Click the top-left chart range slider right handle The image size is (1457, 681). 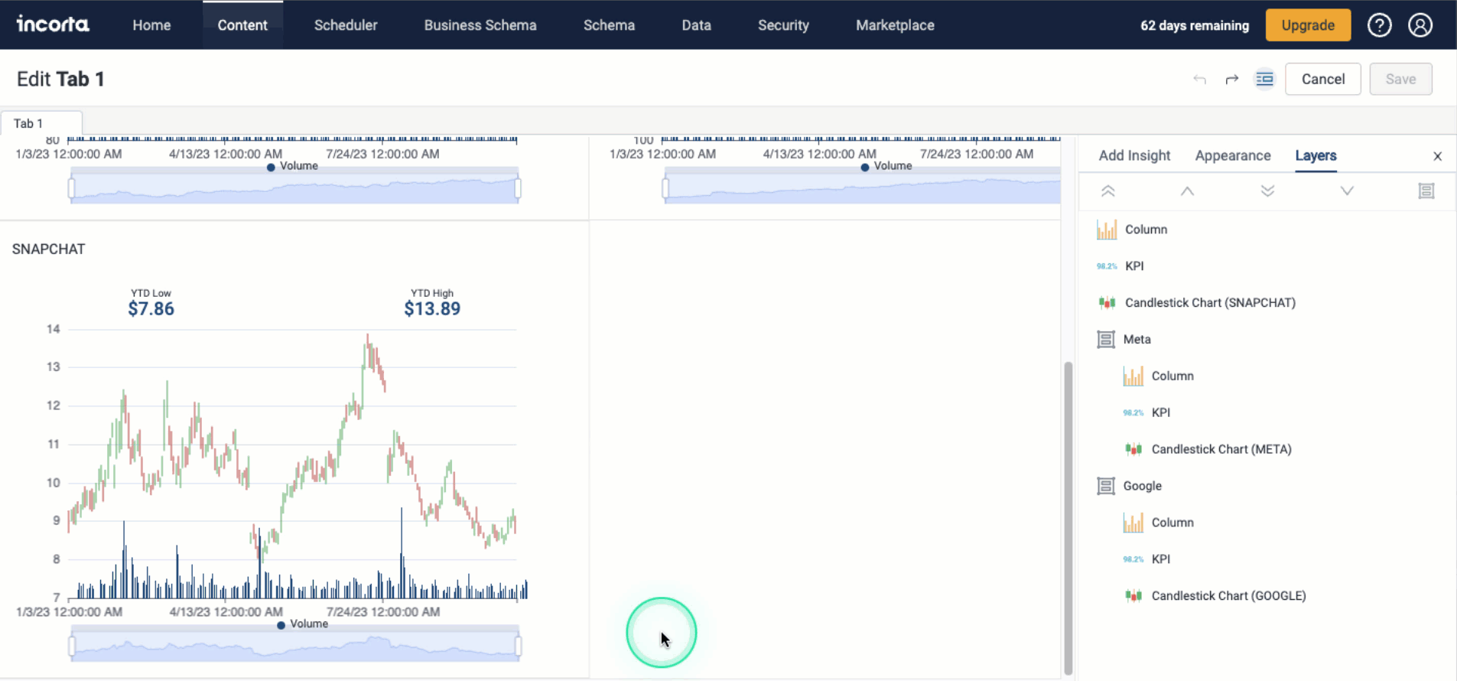(x=518, y=188)
